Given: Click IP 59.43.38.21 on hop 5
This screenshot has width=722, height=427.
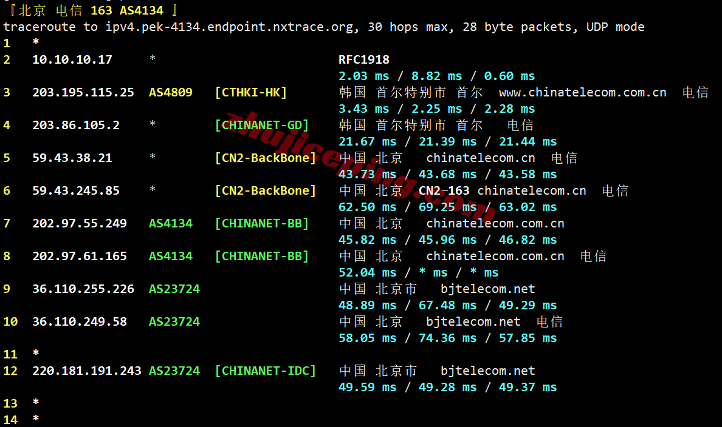Looking at the screenshot, I should [72, 158].
